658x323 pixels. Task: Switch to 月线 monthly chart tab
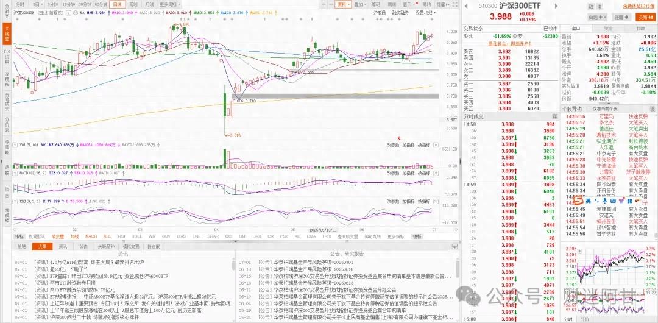tap(149, 4)
